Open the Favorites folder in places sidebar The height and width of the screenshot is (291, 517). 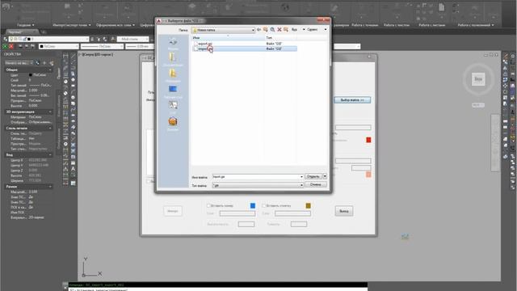[173, 75]
